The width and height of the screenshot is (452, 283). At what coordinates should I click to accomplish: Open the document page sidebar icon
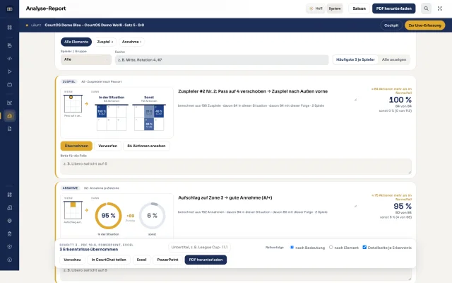click(x=9, y=129)
